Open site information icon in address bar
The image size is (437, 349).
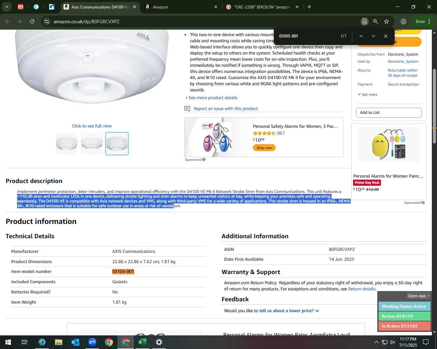[x=47, y=21]
